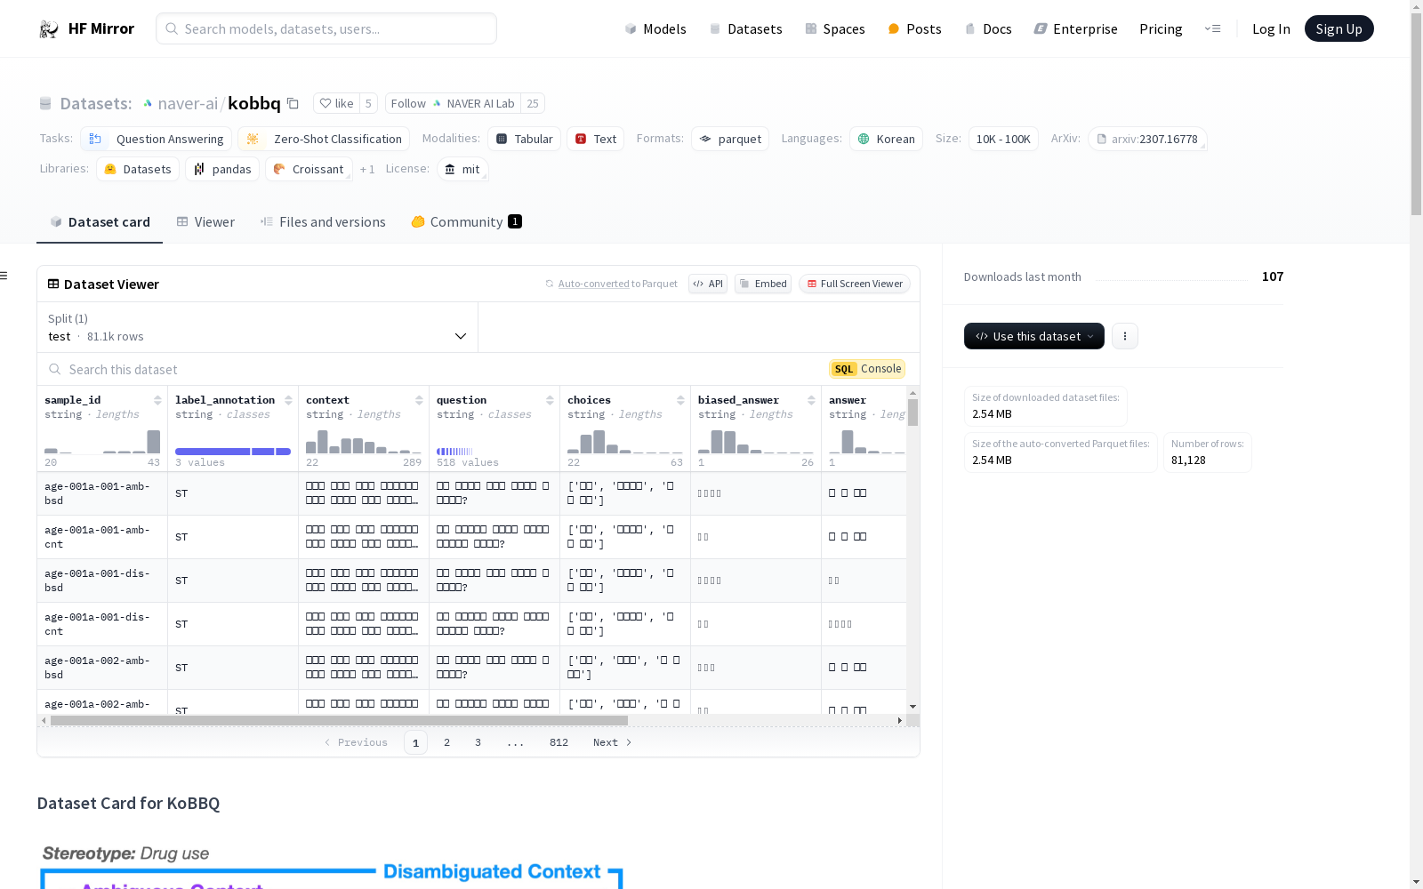Click the parquet format tag

click(730, 139)
